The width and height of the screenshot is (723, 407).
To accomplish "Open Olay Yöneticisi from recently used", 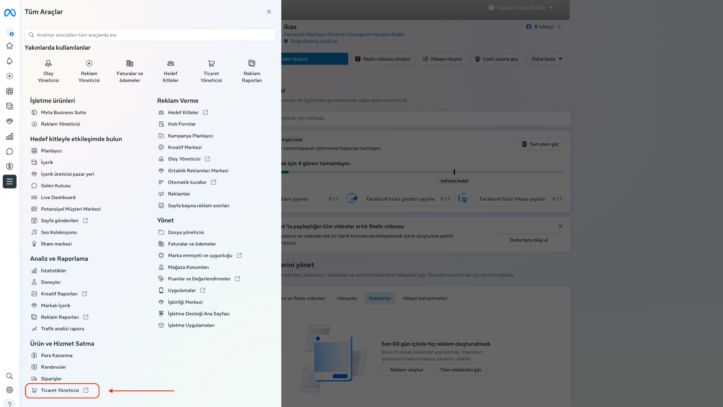I will coord(49,71).
